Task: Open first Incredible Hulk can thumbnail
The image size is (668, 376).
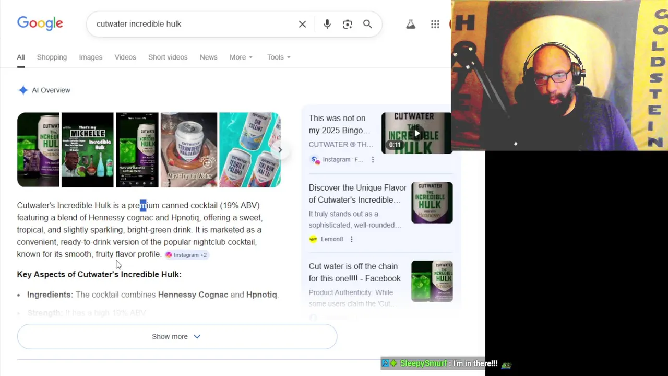Action: pyautogui.click(x=38, y=150)
